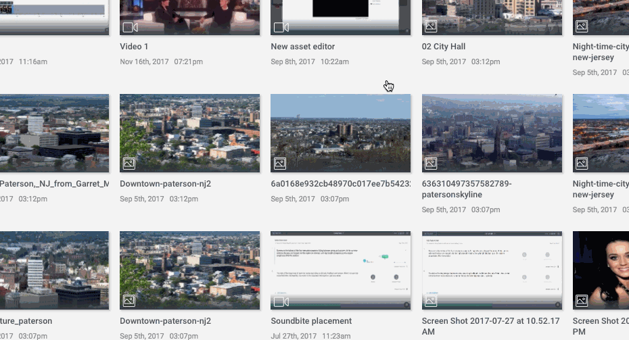The image size is (629, 340).
Task: Click image icon on Screen Shot 2017-07-27 at 10.52.17 AM
Action: (431, 301)
